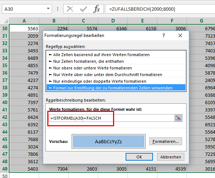
Task: Open the Formatieren... format dialog
Action: 165,141
